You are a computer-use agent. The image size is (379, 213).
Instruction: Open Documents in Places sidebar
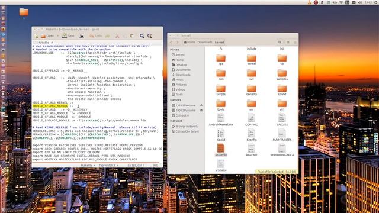[181, 70]
